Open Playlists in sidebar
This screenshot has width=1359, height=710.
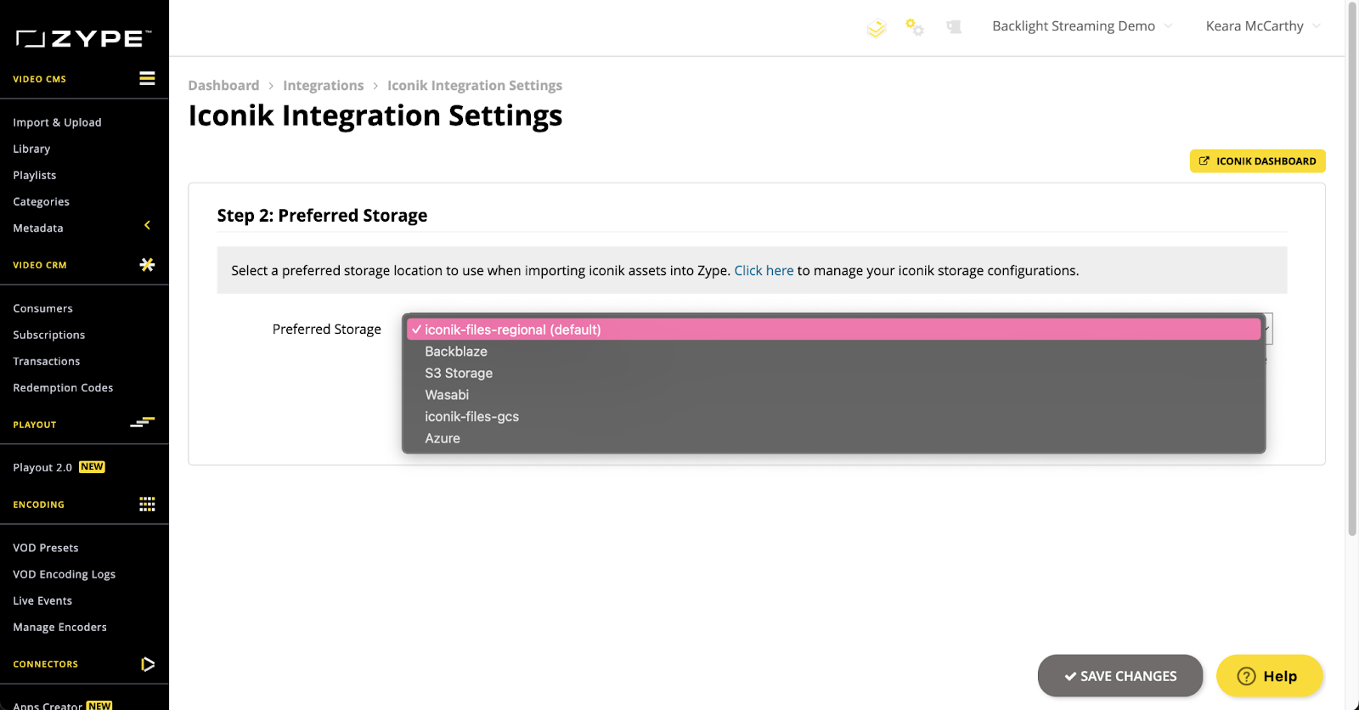35,175
